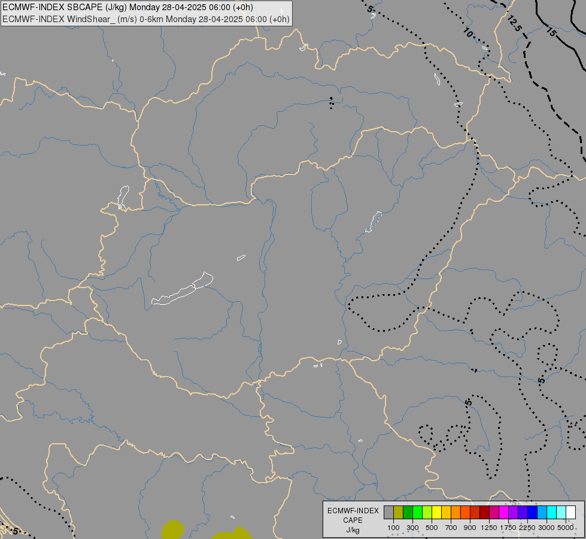Screen dimensions: 586x539
Task: Select the olive 100–200 J/kg legend swatch
Action: coord(399,513)
